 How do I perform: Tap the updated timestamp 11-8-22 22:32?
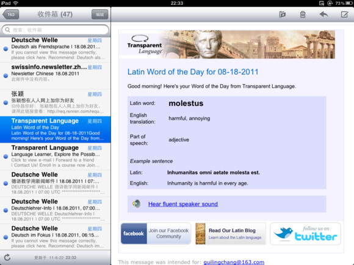coord(56,258)
